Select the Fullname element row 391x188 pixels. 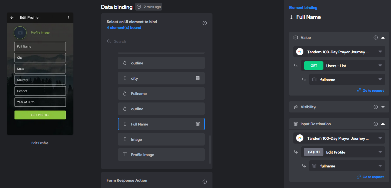(161, 94)
